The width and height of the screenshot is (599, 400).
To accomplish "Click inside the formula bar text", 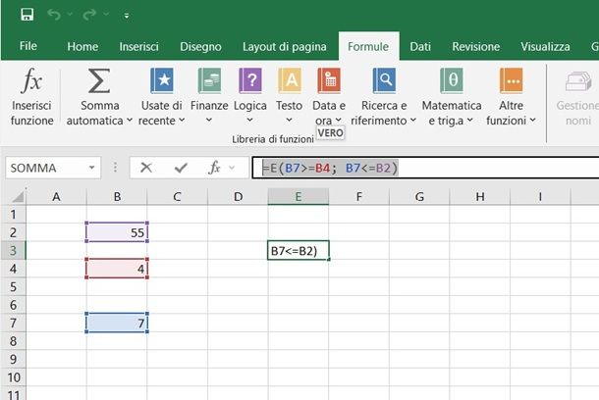I will pyautogui.click(x=471, y=168).
